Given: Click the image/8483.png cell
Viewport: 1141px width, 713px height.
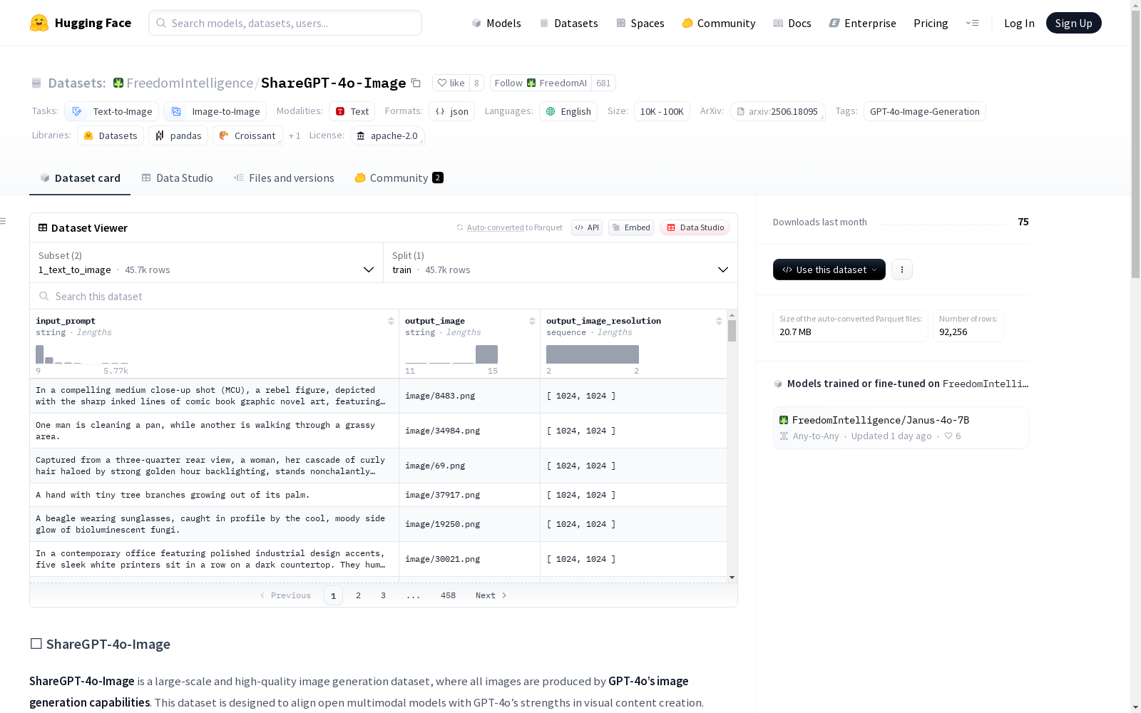Looking at the screenshot, I should coord(469,396).
